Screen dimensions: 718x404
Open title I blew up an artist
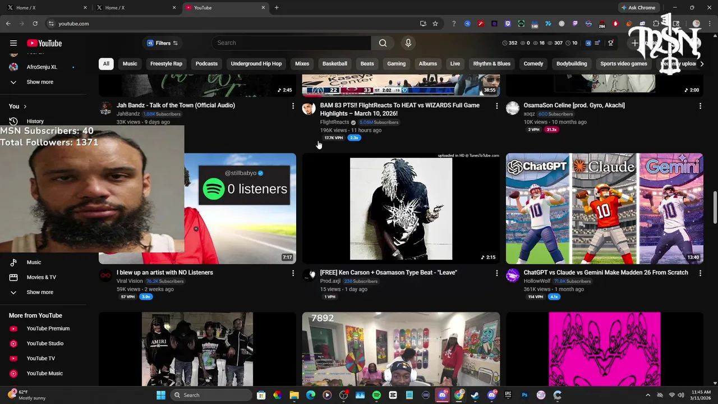pyautogui.click(x=165, y=273)
